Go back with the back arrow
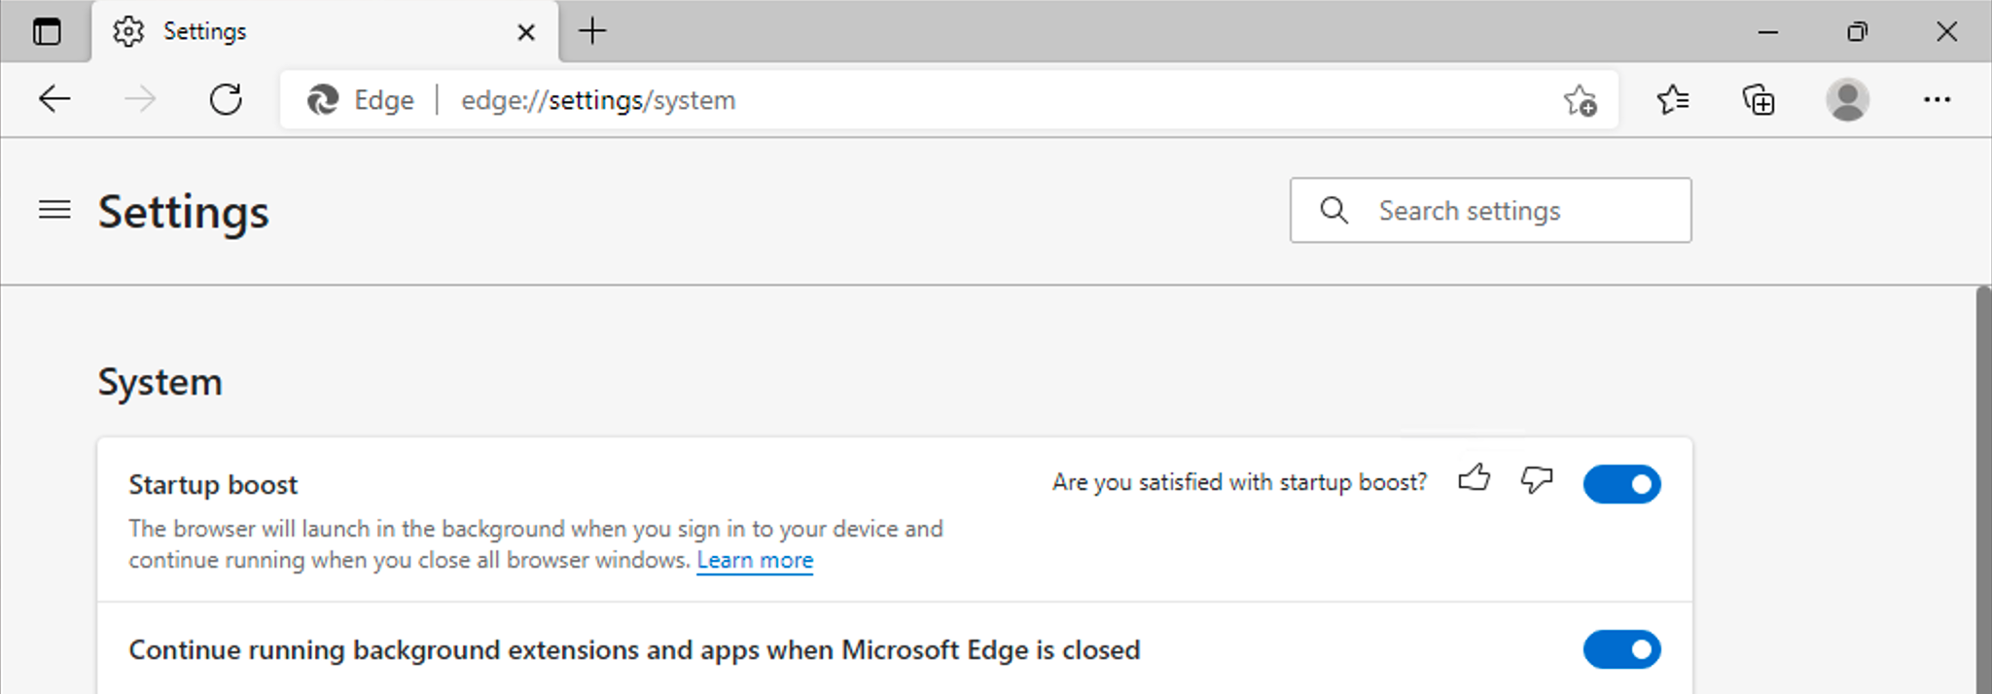This screenshot has height=694, width=1992. (54, 99)
